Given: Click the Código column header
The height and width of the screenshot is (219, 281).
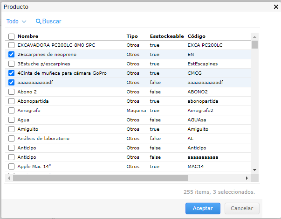Looking at the screenshot, I should (x=196, y=36).
